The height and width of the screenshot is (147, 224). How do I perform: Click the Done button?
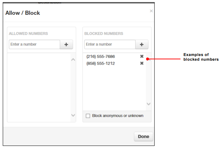click(x=144, y=137)
